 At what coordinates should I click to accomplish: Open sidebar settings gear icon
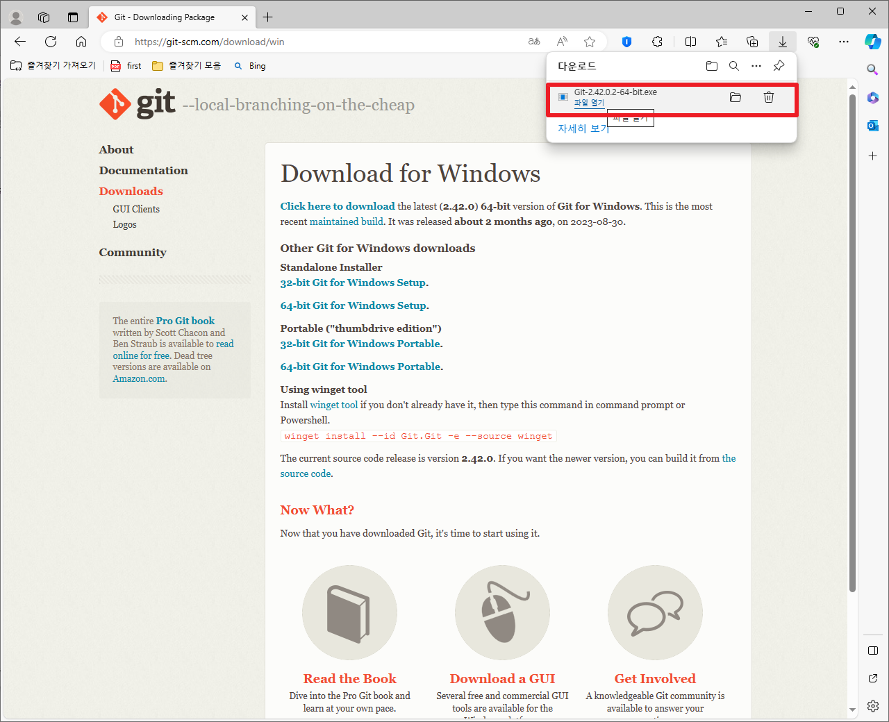[x=873, y=706]
